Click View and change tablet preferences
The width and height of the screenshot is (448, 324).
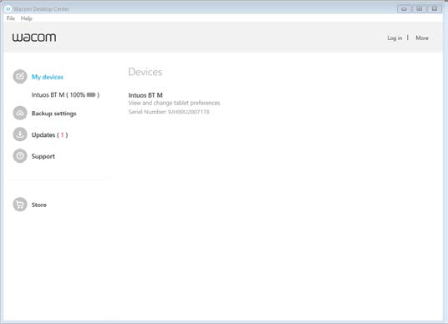pyautogui.click(x=175, y=103)
